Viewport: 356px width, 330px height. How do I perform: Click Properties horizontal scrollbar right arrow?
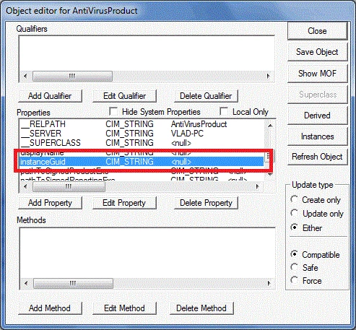258,186
